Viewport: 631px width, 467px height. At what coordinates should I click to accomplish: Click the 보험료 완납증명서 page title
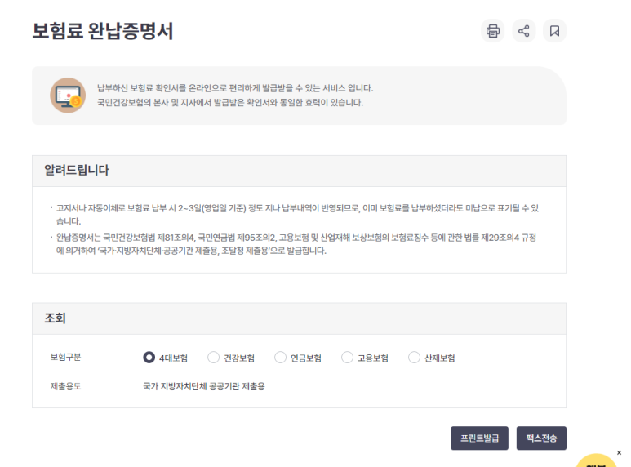tap(103, 31)
